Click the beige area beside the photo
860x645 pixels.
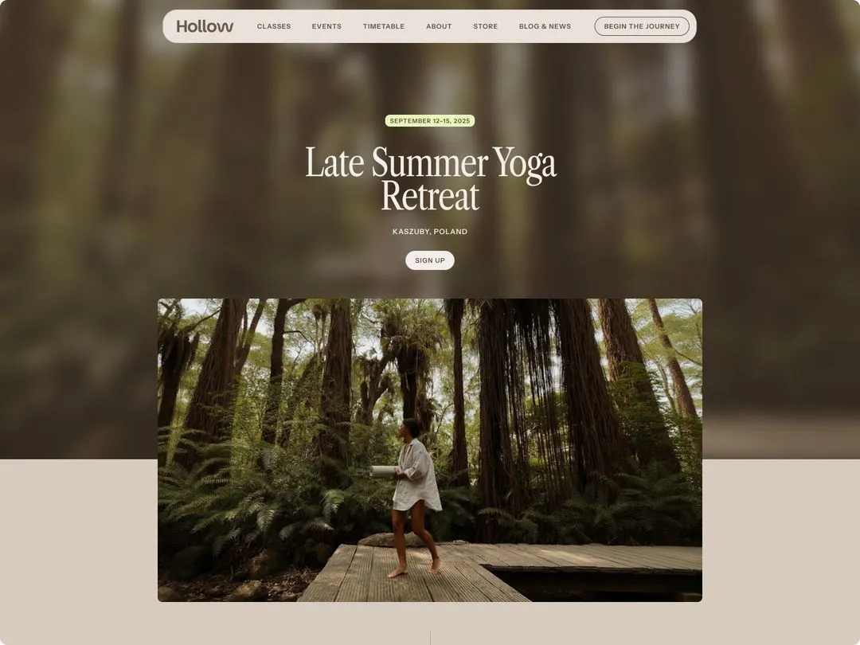pos(78,549)
